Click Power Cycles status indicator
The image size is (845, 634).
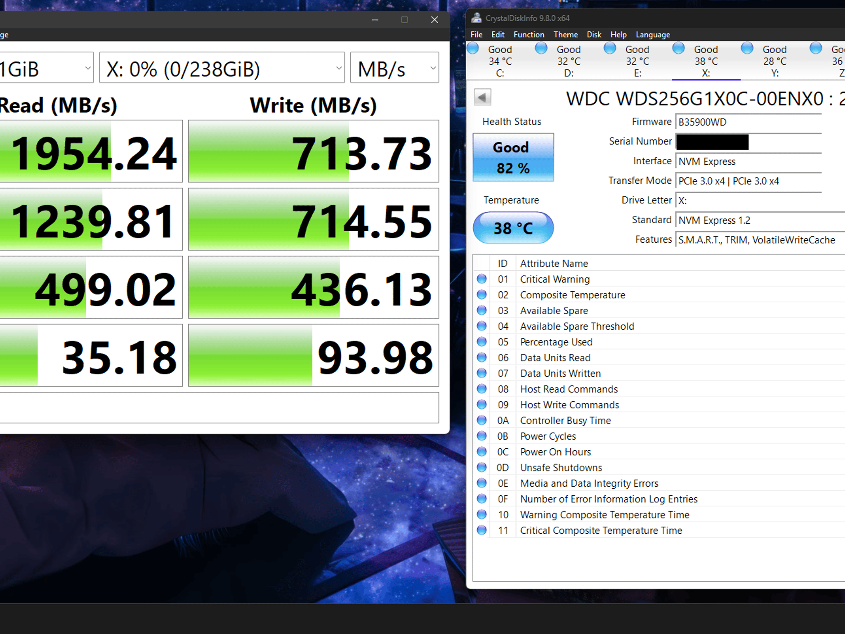482,436
